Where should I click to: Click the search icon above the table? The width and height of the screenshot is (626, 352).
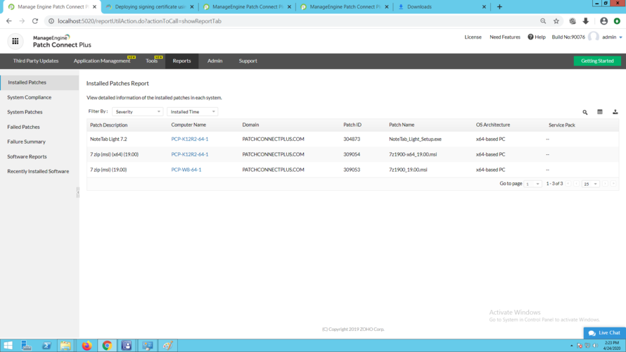[585, 112]
